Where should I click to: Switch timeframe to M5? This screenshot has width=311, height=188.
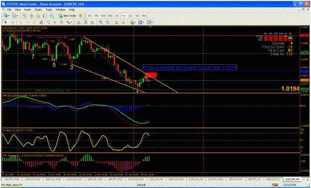pos(97,16)
